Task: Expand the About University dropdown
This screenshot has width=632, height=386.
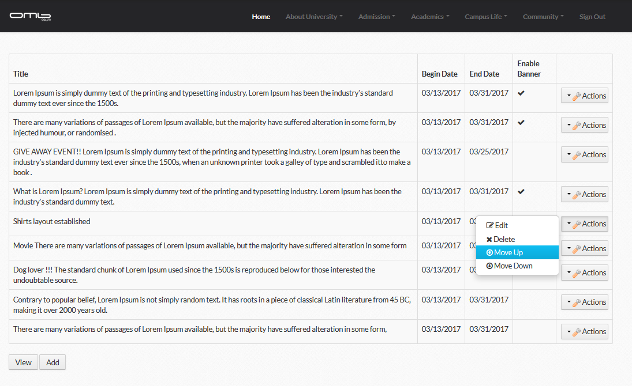Action: click(x=313, y=17)
